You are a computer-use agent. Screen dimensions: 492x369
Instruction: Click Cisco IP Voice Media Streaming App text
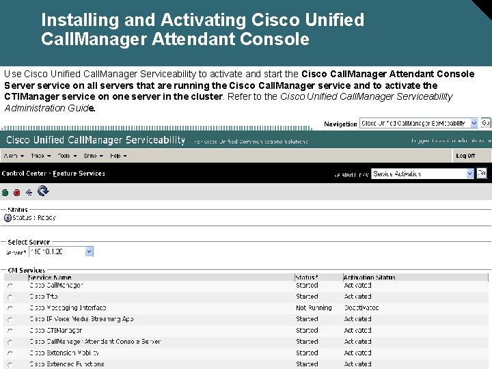click(x=81, y=319)
